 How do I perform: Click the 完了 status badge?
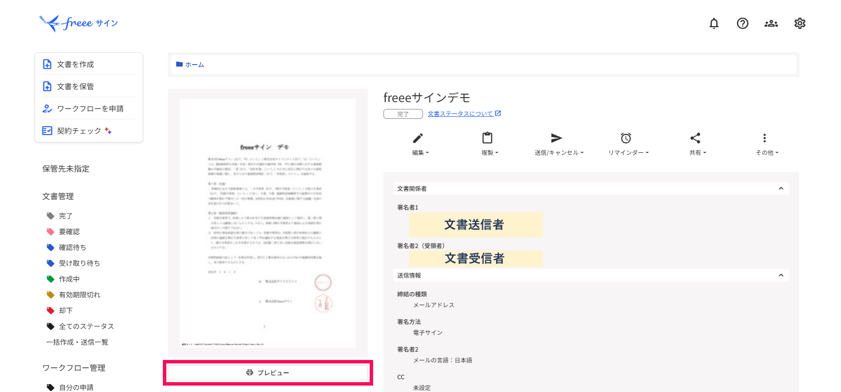pyautogui.click(x=403, y=114)
